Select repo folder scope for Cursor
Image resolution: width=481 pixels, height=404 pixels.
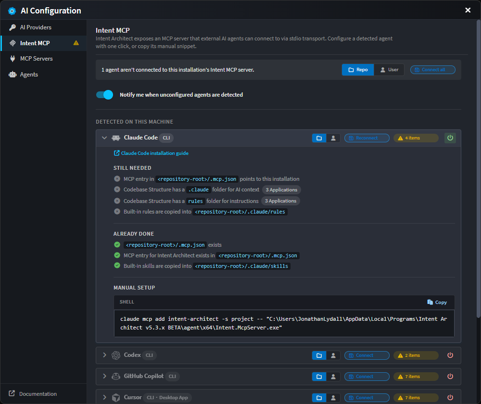[319, 398]
